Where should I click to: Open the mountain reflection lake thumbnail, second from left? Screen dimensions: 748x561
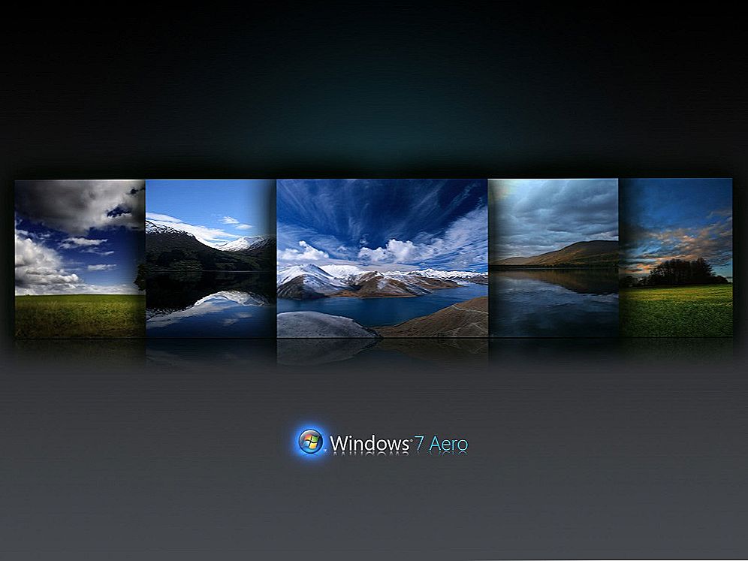click(211, 258)
